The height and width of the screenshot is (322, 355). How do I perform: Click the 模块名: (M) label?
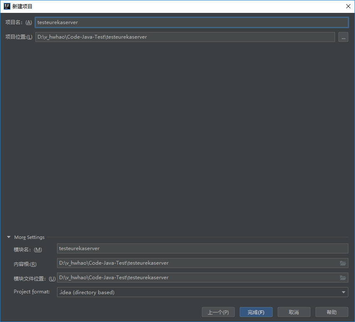pos(28,249)
